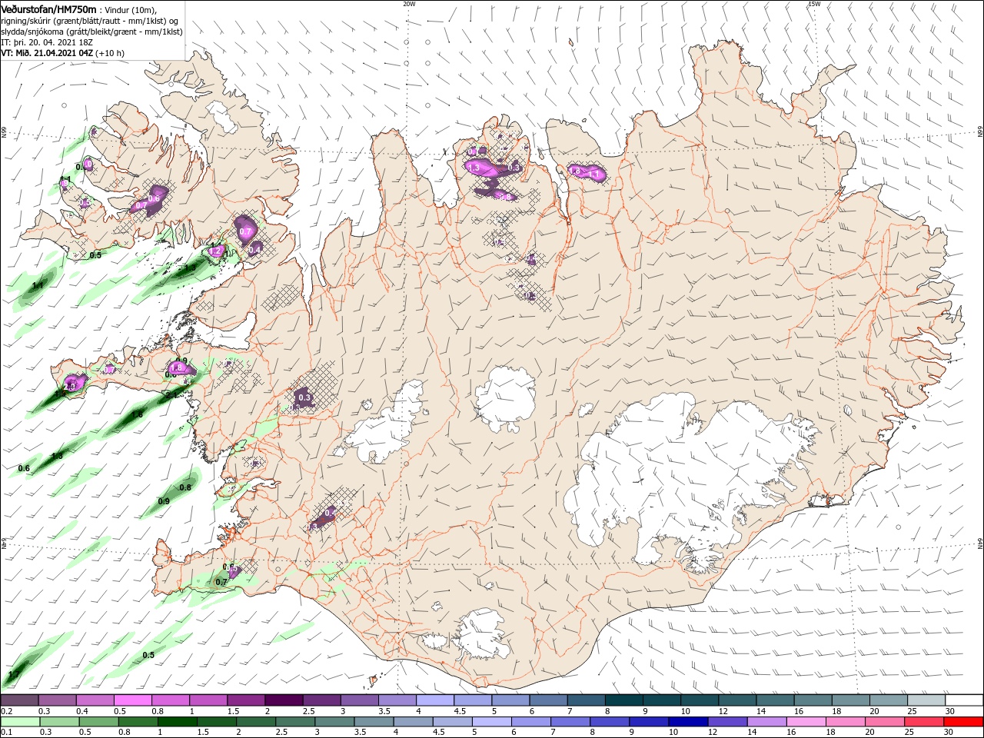Select the medium green 0.5 rain legend swatch
Screen dimensions: 984x738
(98, 721)
